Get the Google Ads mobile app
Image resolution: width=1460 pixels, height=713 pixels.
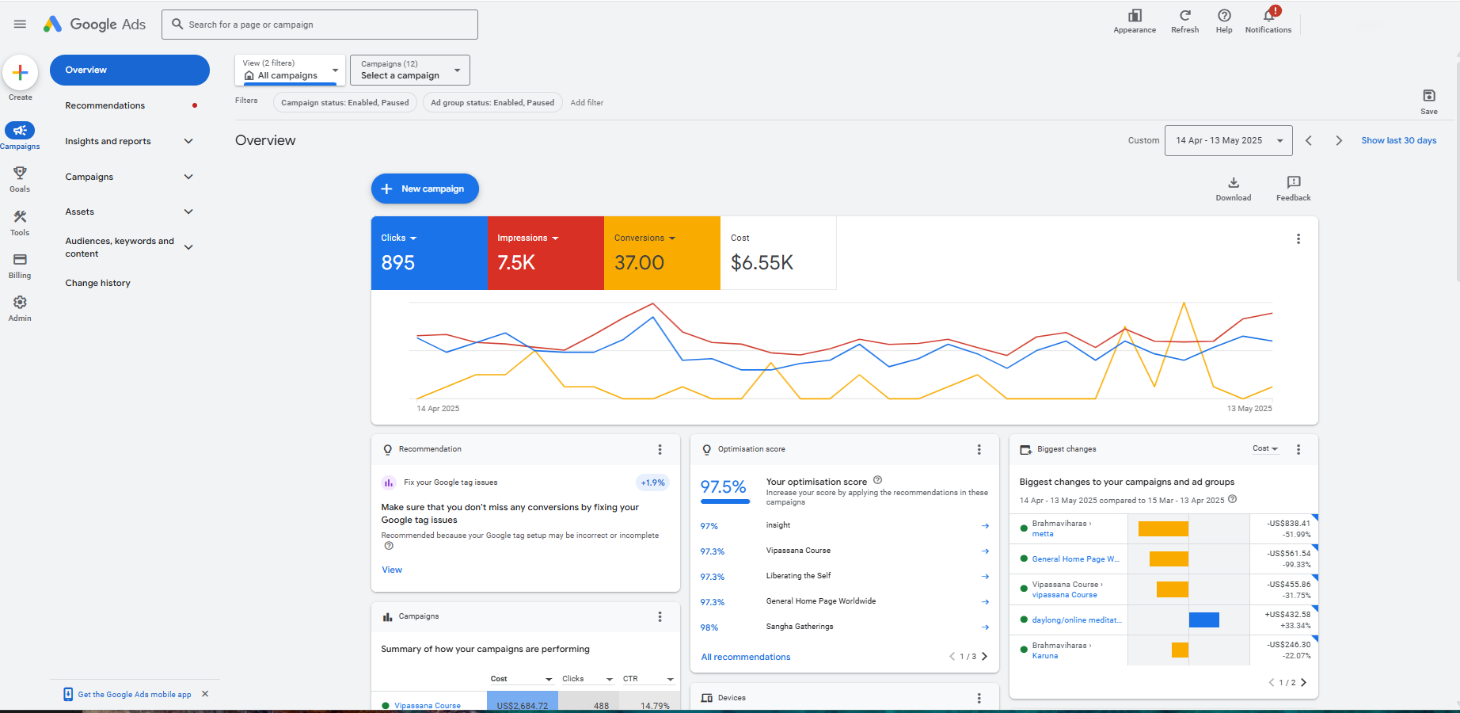coord(135,695)
